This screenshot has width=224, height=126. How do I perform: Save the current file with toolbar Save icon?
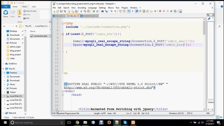(x=61, y=11)
